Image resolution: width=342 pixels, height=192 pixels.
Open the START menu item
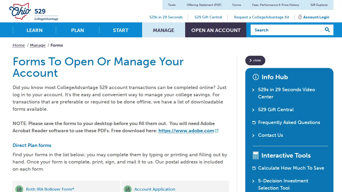(x=121, y=30)
